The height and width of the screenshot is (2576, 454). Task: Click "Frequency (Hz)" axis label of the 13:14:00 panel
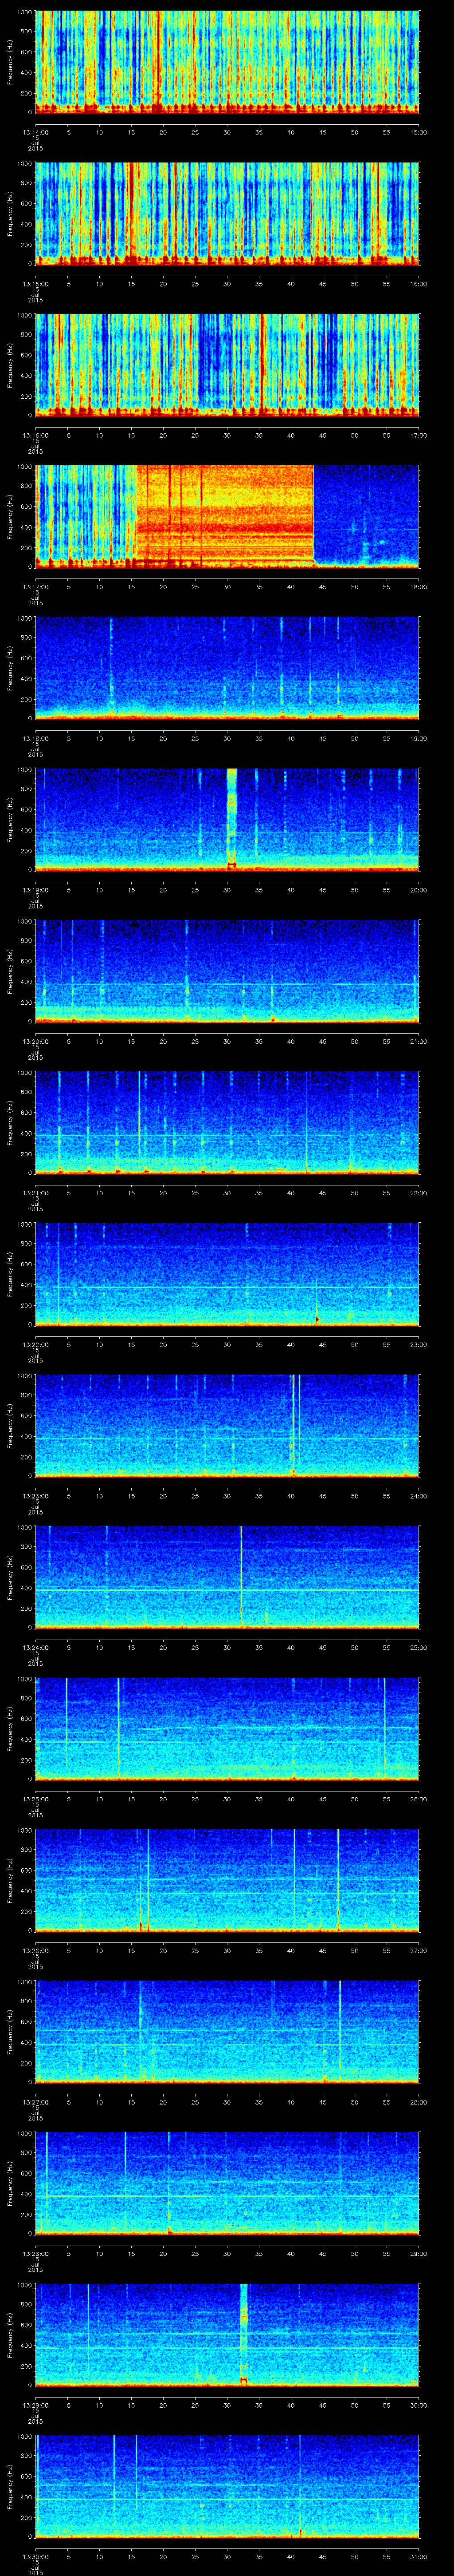coord(10,62)
